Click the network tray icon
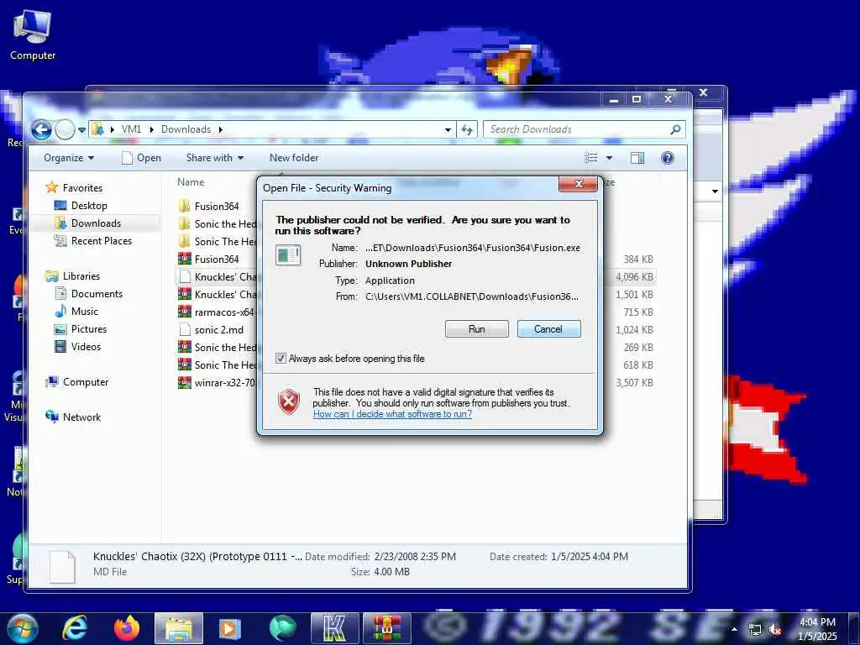 [x=755, y=630]
